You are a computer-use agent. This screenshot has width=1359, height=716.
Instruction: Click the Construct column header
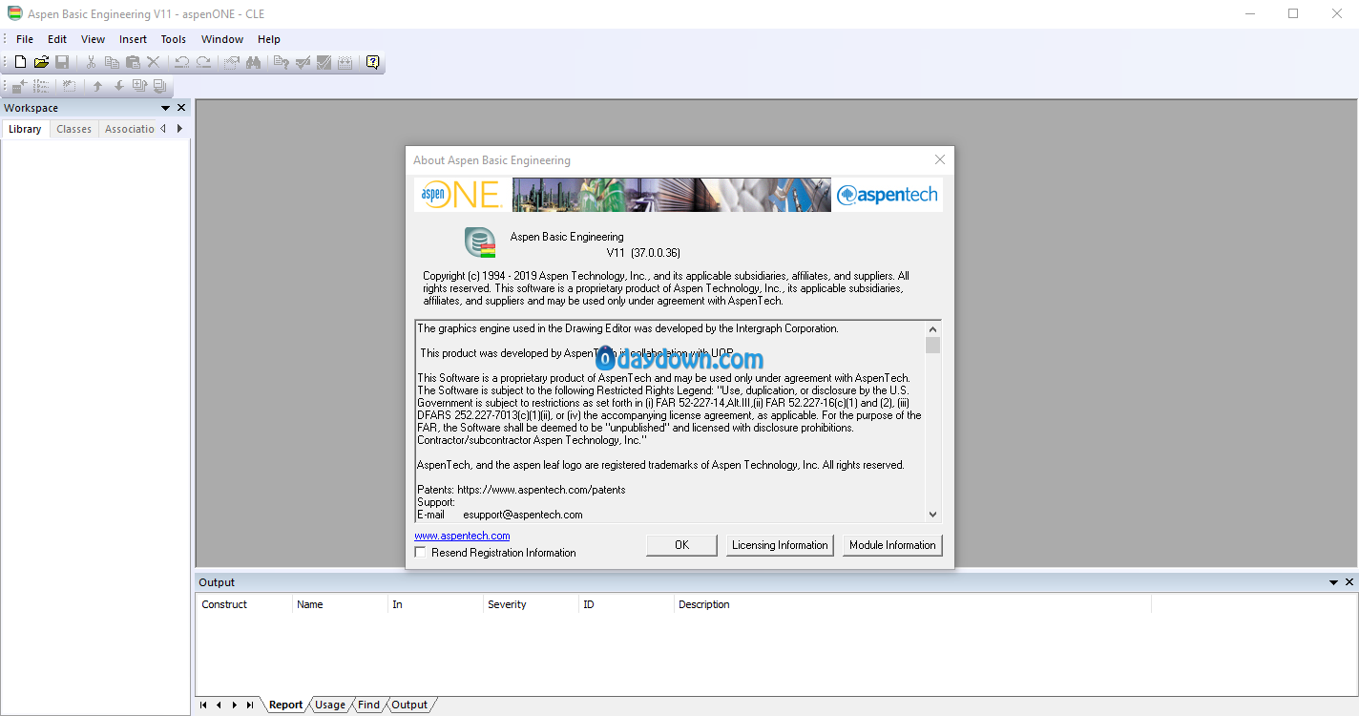point(244,604)
